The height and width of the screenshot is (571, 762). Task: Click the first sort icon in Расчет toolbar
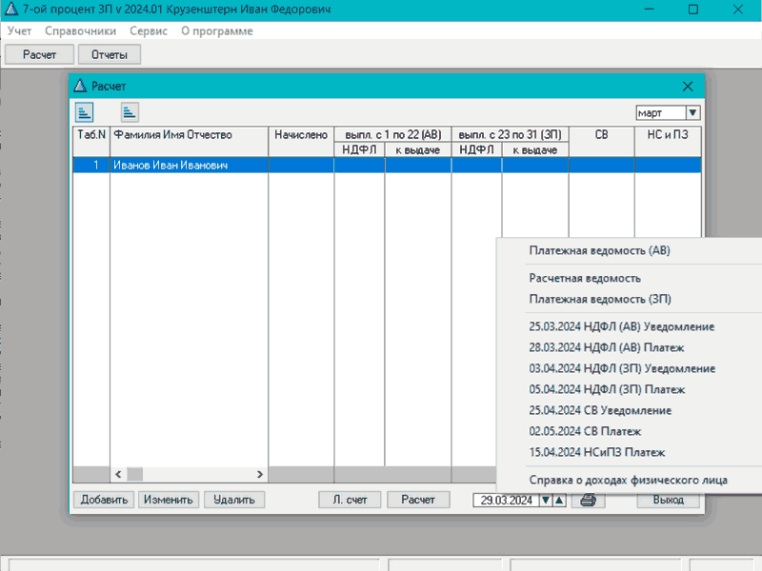[85, 112]
